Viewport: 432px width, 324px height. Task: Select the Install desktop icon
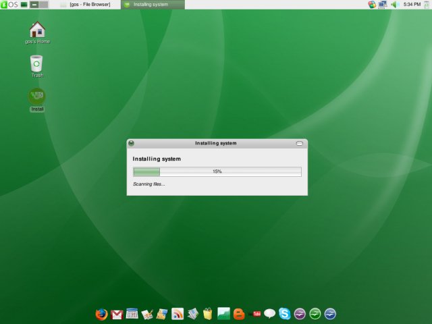(x=37, y=100)
